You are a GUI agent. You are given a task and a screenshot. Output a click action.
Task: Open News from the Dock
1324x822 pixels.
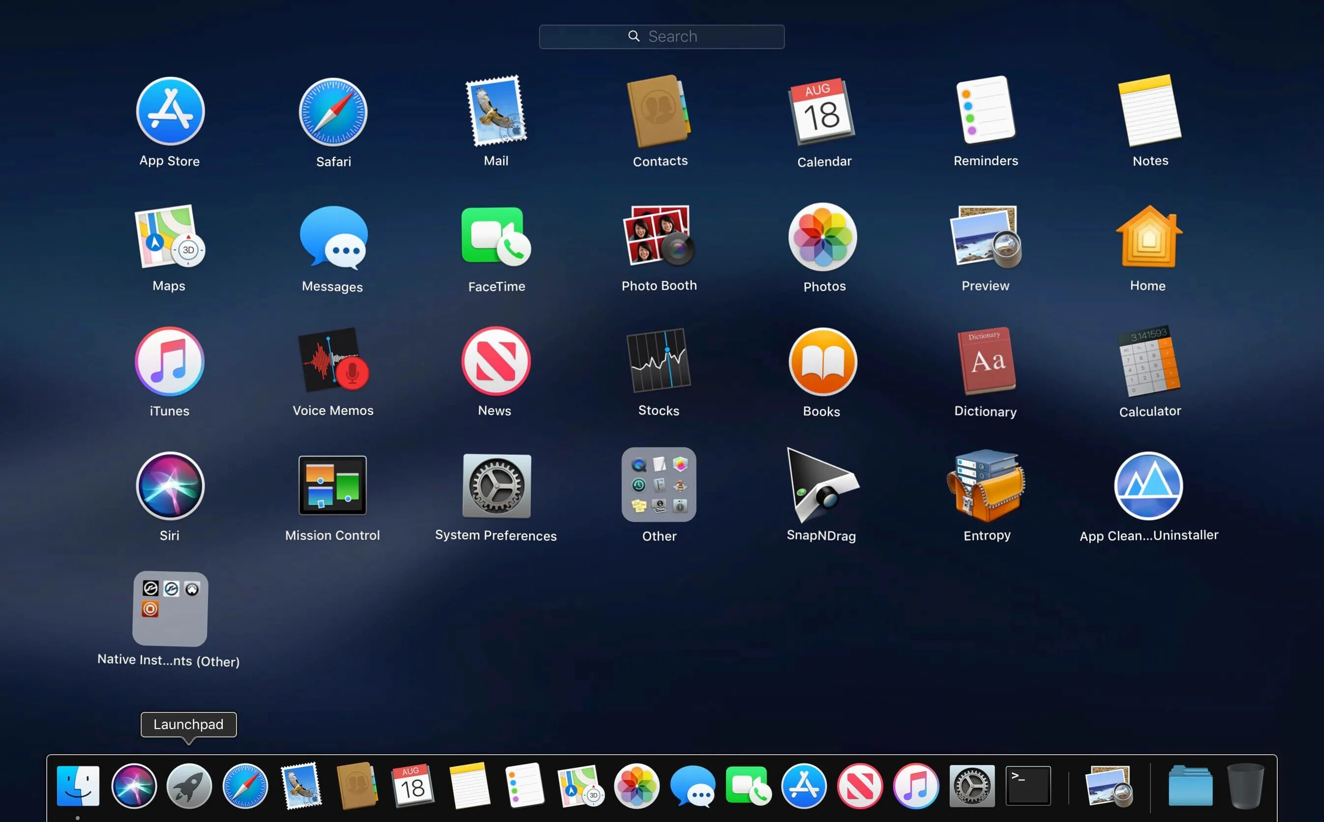(860, 786)
